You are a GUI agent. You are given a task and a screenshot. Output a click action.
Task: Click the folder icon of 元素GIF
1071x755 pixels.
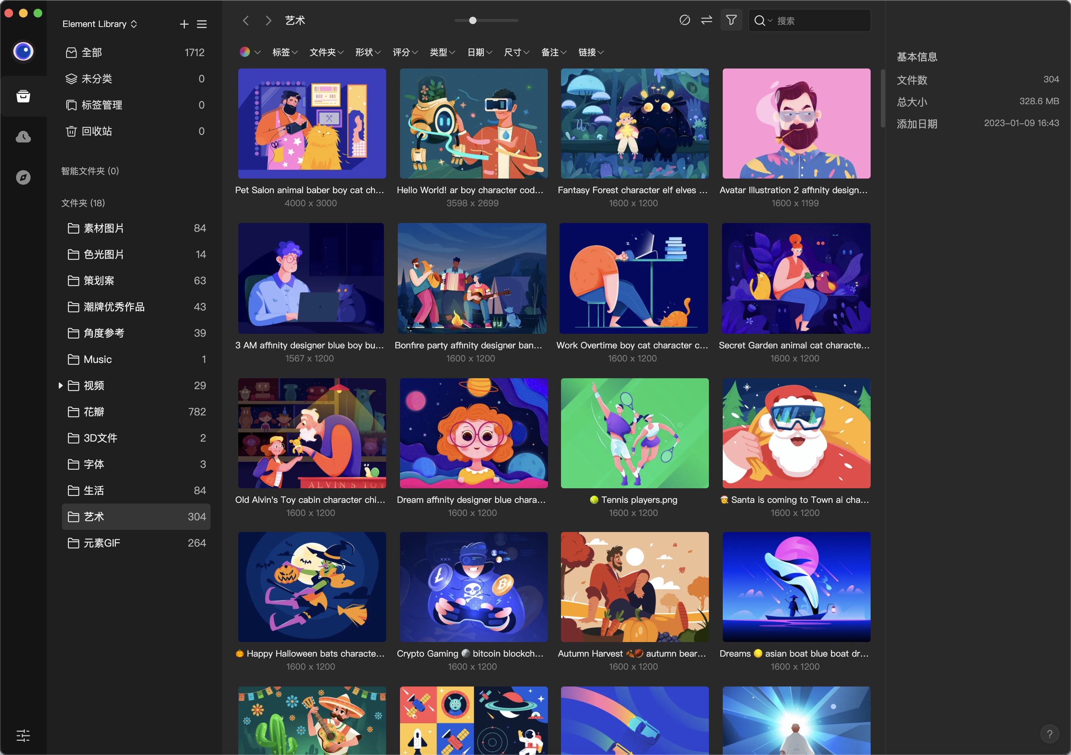pos(73,543)
